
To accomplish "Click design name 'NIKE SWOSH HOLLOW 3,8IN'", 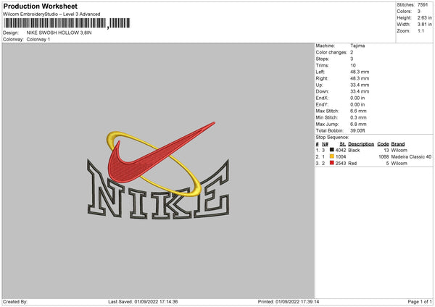I will (59, 33).
